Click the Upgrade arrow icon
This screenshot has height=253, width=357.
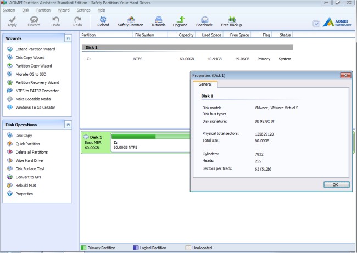181,20
